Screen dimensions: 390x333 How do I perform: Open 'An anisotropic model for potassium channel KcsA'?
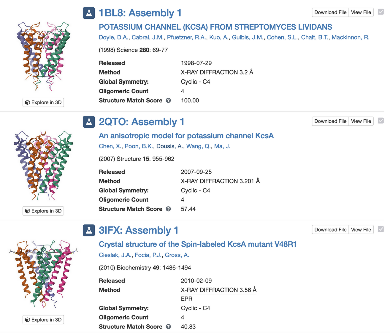point(186,136)
